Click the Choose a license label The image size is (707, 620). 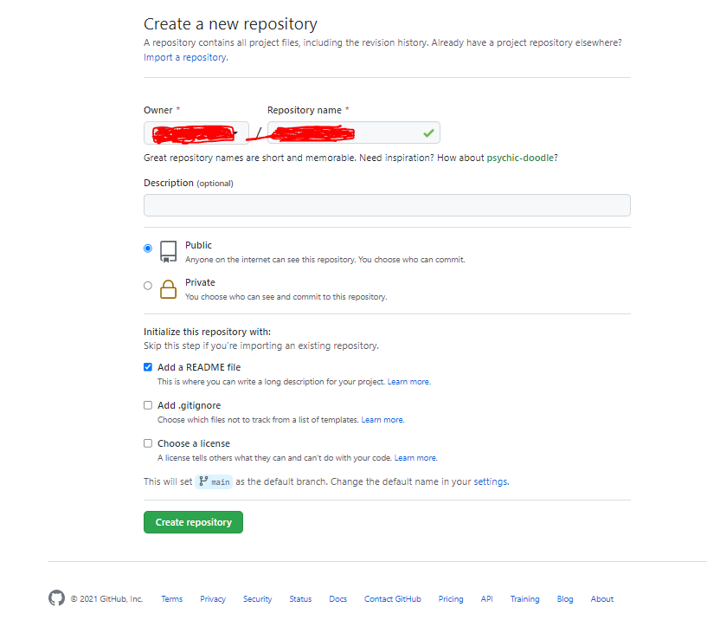point(194,443)
